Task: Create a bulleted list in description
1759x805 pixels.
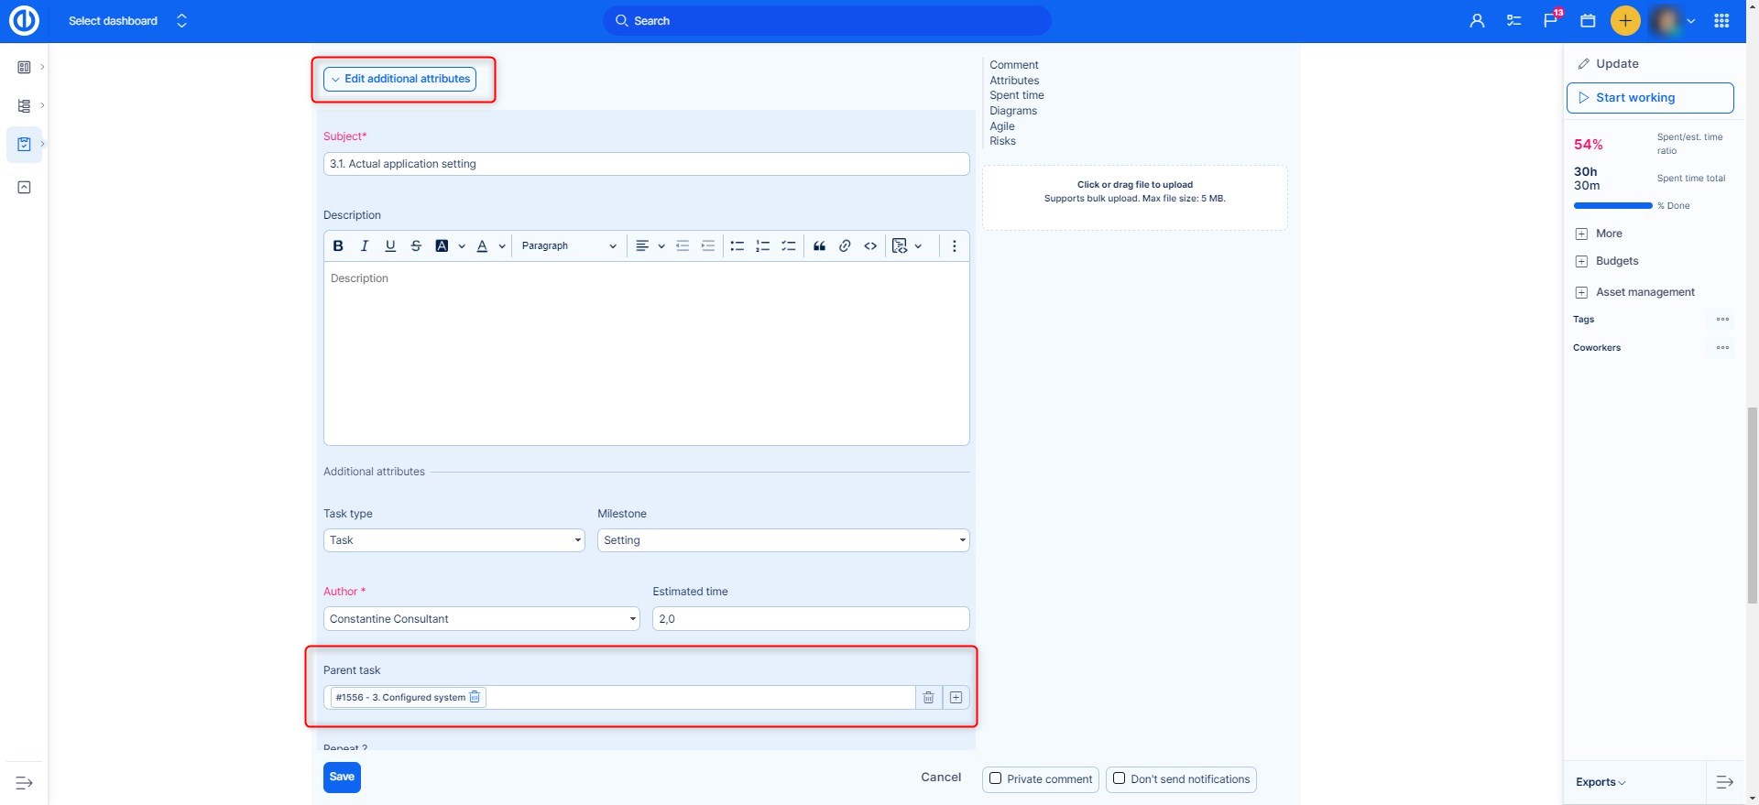Action: (x=737, y=246)
